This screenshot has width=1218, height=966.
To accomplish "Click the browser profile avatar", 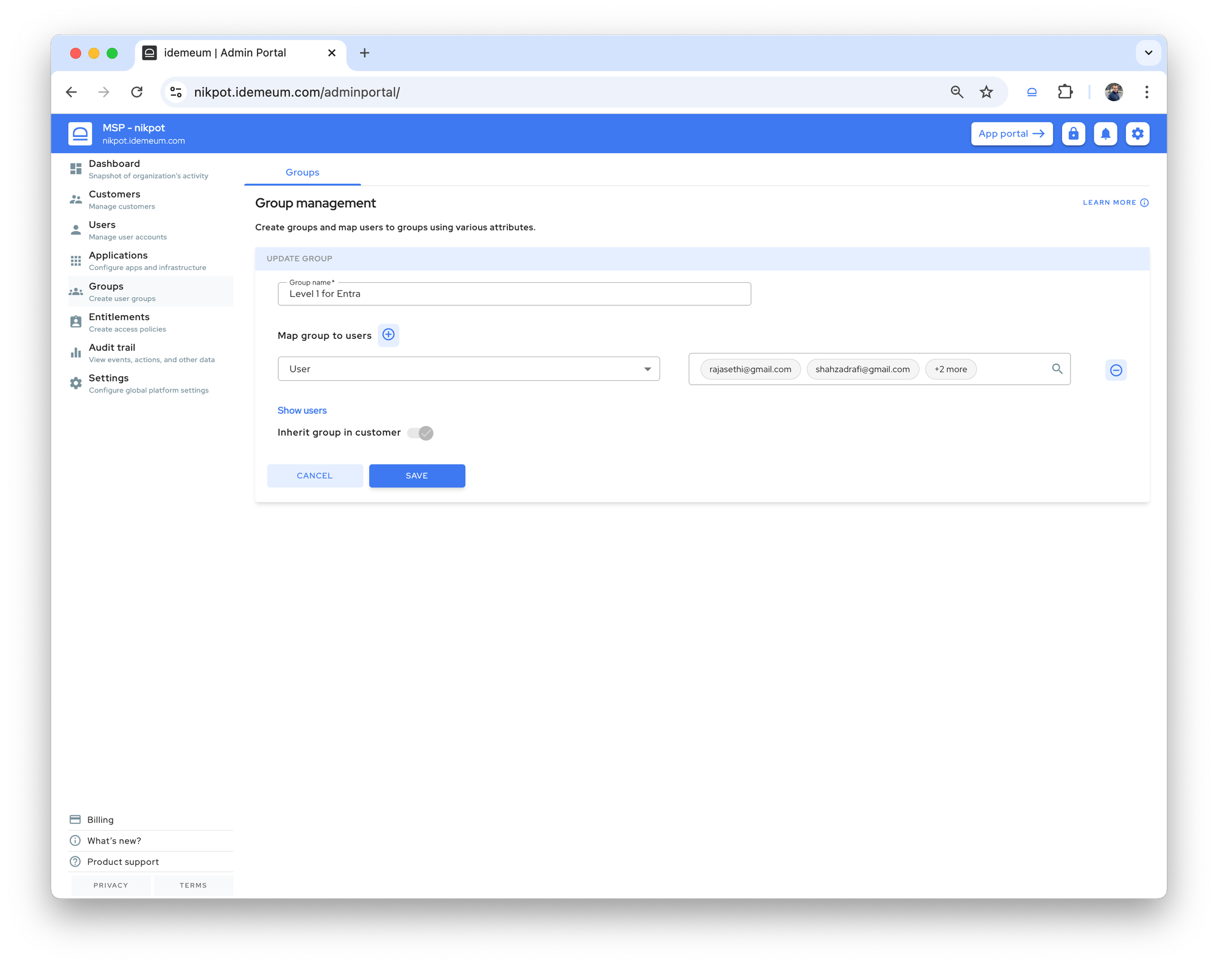I will [1114, 92].
